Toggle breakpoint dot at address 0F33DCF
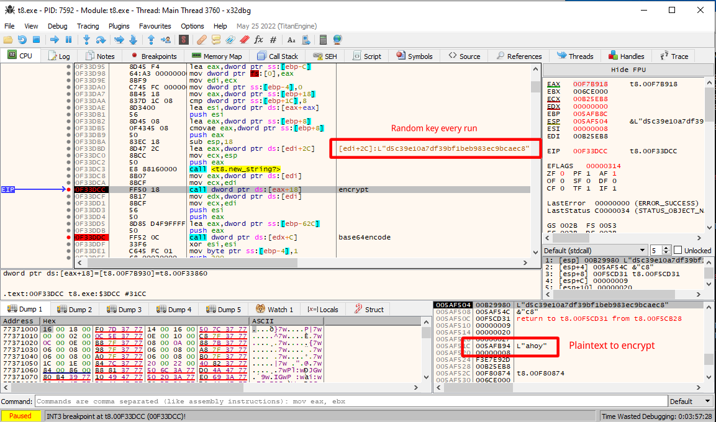The height and width of the screenshot is (422, 716). point(68,197)
